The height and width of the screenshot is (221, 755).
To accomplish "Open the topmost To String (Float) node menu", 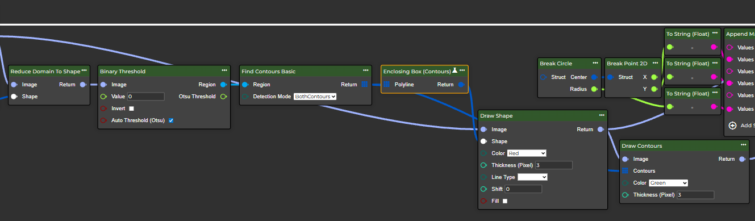I will [715, 34].
